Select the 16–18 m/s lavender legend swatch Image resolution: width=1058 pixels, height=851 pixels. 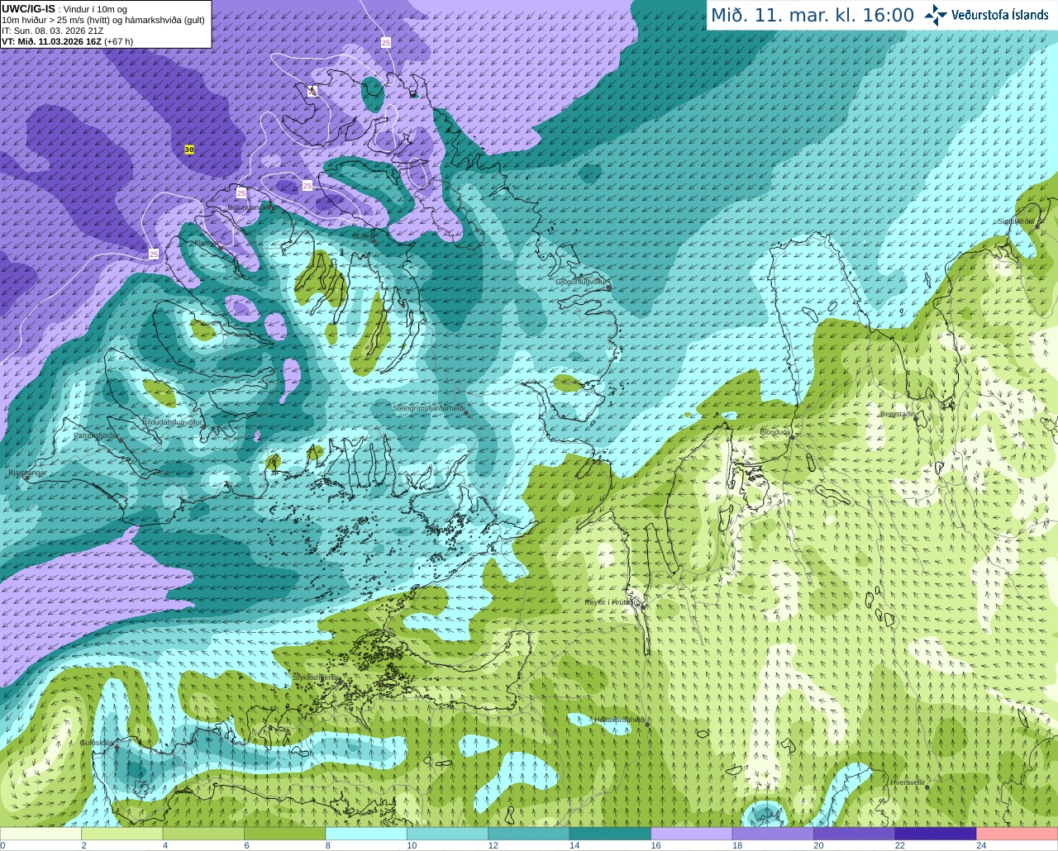[692, 834]
